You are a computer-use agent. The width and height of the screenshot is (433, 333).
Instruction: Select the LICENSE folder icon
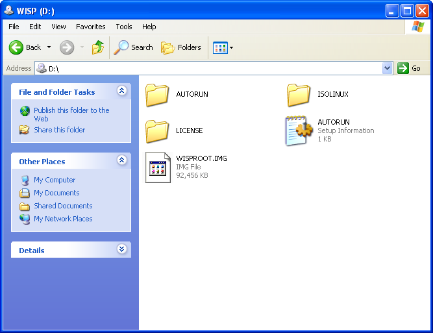tap(157, 131)
